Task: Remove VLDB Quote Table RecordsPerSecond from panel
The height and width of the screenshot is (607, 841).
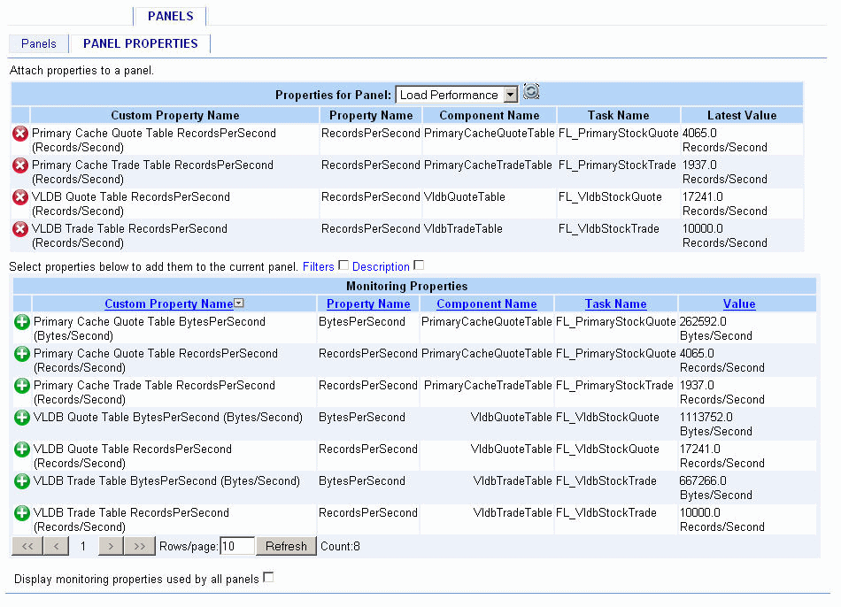Action: (x=20, y=197)
